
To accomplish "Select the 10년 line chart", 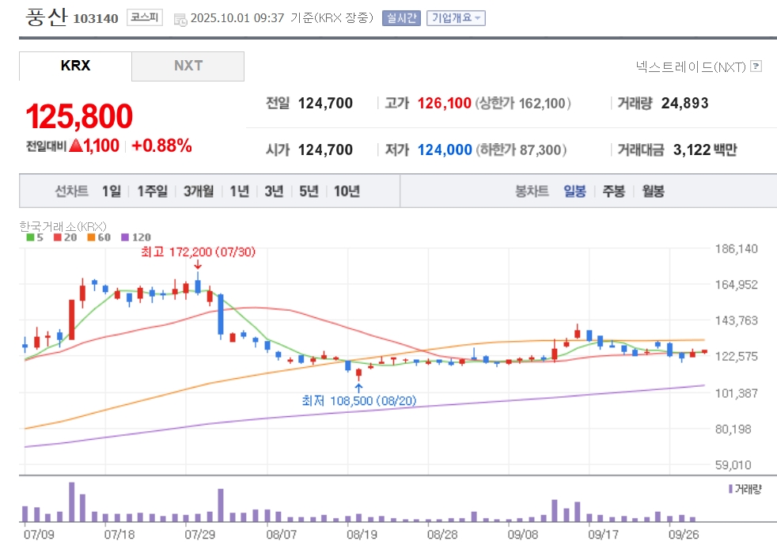I will point(347,191).
